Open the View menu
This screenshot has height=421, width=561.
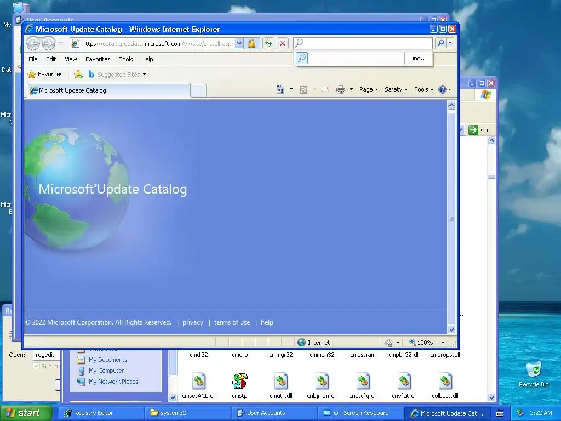(71, 59)
